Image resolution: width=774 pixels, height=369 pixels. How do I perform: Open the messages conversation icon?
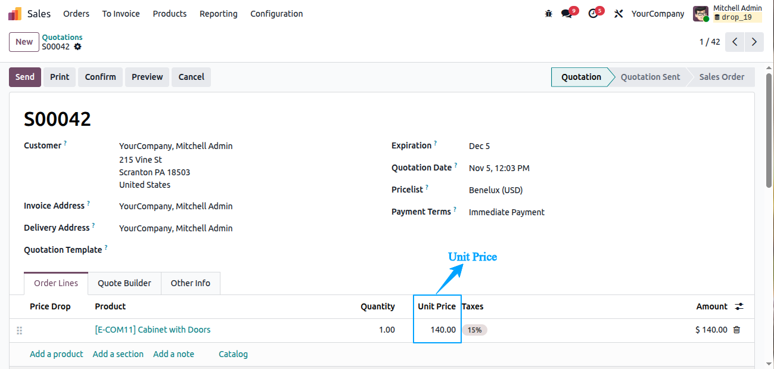coord(567,13)
